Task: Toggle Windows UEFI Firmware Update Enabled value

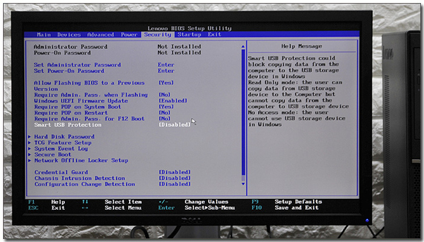Action: tap(173, 101)
